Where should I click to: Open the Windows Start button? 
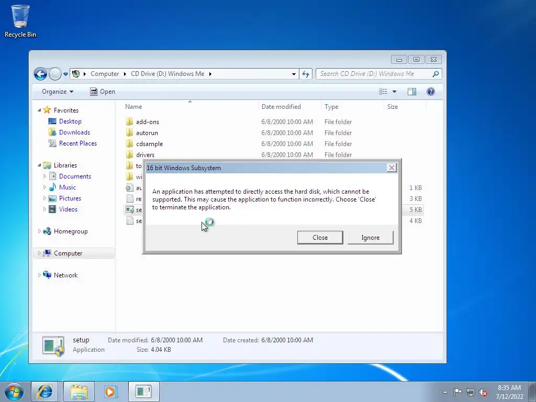point(14,392)
